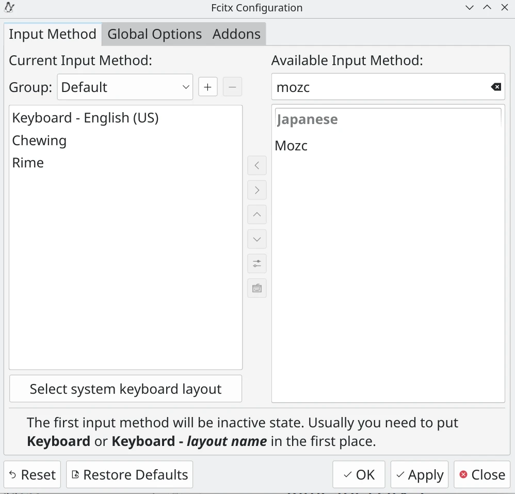Clear the mozc search text
The image size is (515, 494).
pos(495,87)
